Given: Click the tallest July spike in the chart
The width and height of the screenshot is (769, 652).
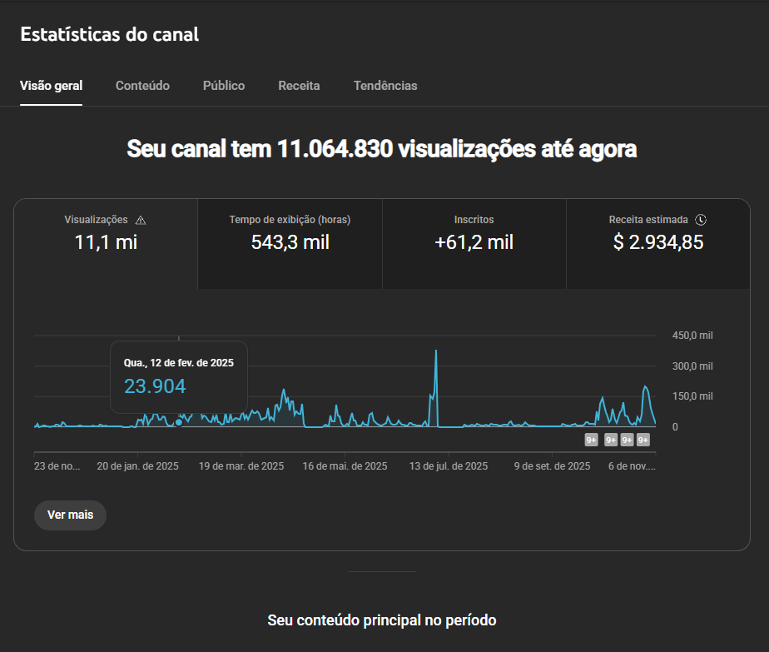Looking at the screenshot, I should [436, 351].
